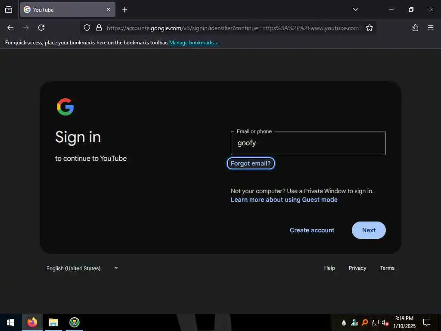Click the Next button
The height and width of the screenshot is (331, 441).
(x=369, y=230)
